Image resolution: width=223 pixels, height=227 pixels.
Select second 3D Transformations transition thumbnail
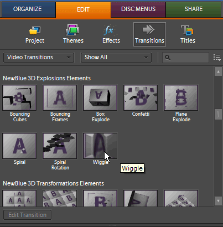click(x=60, y=198)
